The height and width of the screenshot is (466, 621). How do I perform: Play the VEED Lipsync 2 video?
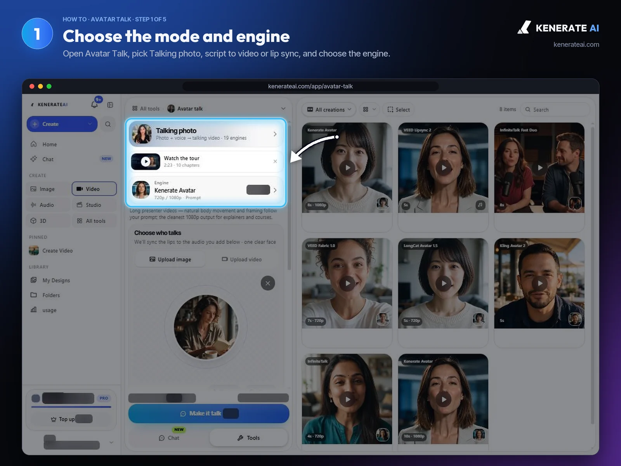pyautogui.click(x=444, y=168)
